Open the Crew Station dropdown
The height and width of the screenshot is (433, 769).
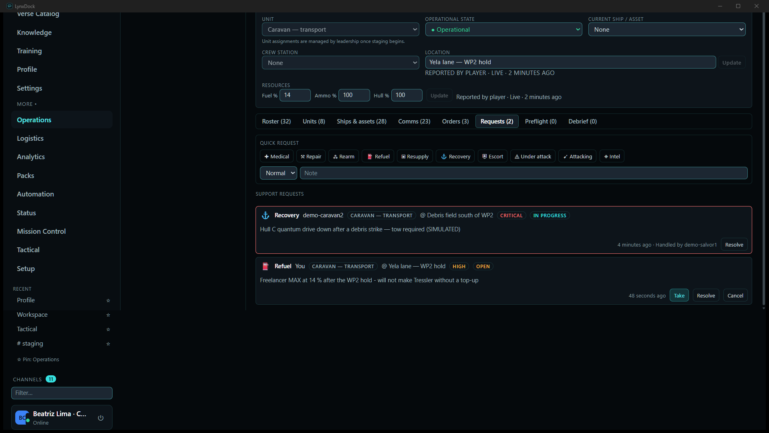340,63
